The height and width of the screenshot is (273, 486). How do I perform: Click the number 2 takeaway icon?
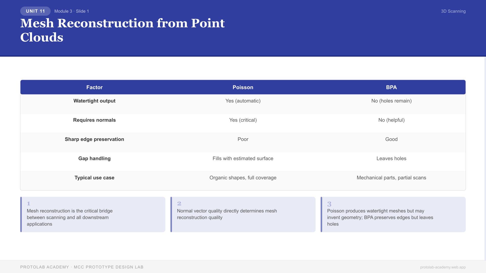coord(179,203)
